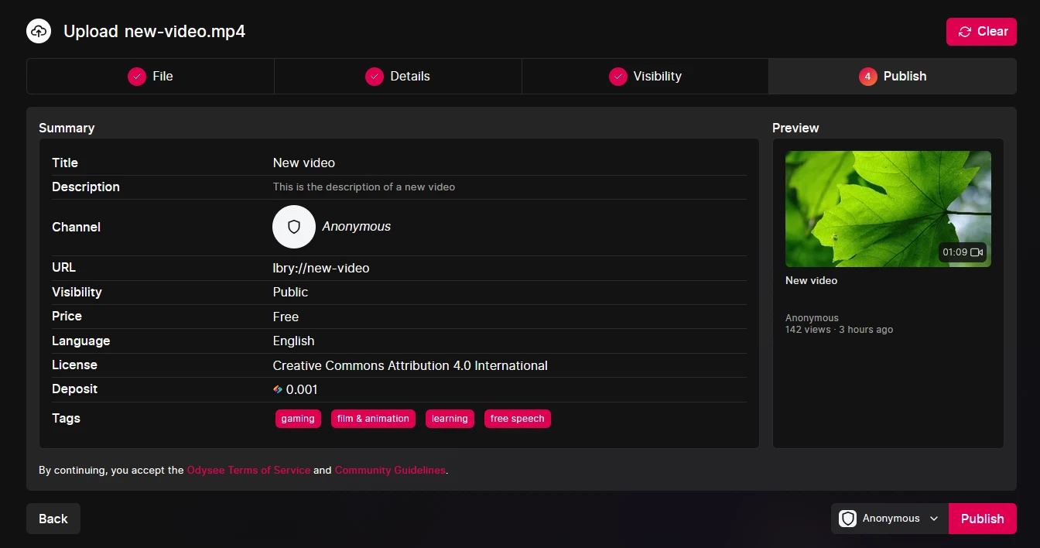Click shield icon in channel selector

847,519
